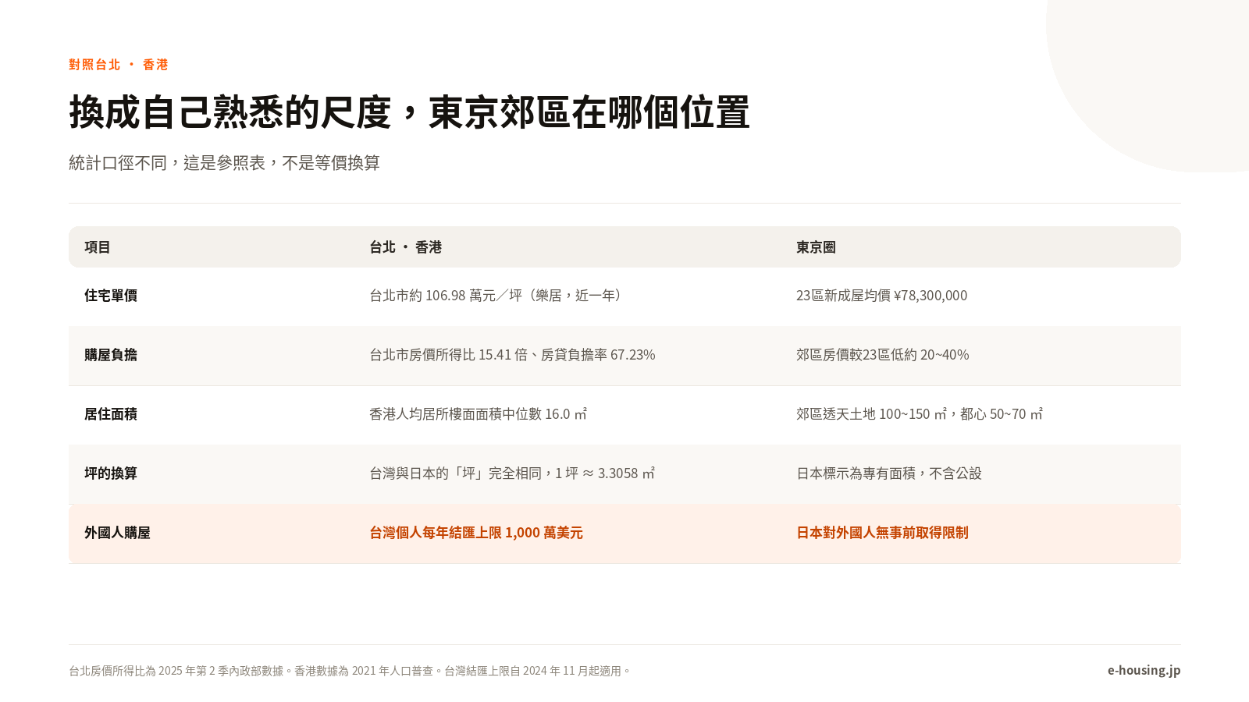This screenshot has width=1249, height=702.
Task: Click the '項目' column header
Action: [x=98, y=247]
